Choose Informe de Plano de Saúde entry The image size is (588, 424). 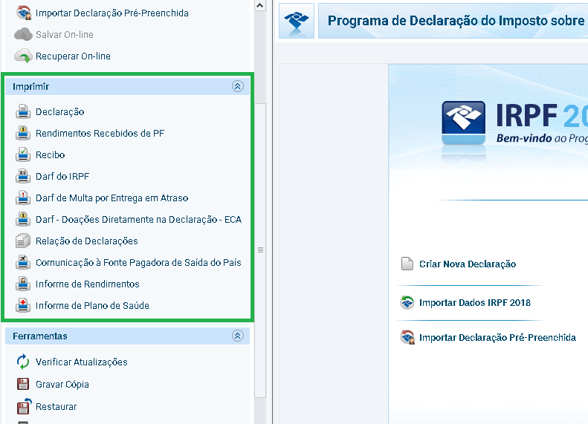click(92, 306)
